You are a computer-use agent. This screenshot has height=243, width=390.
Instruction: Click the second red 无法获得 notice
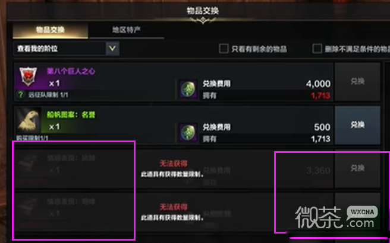coord(174,207)
